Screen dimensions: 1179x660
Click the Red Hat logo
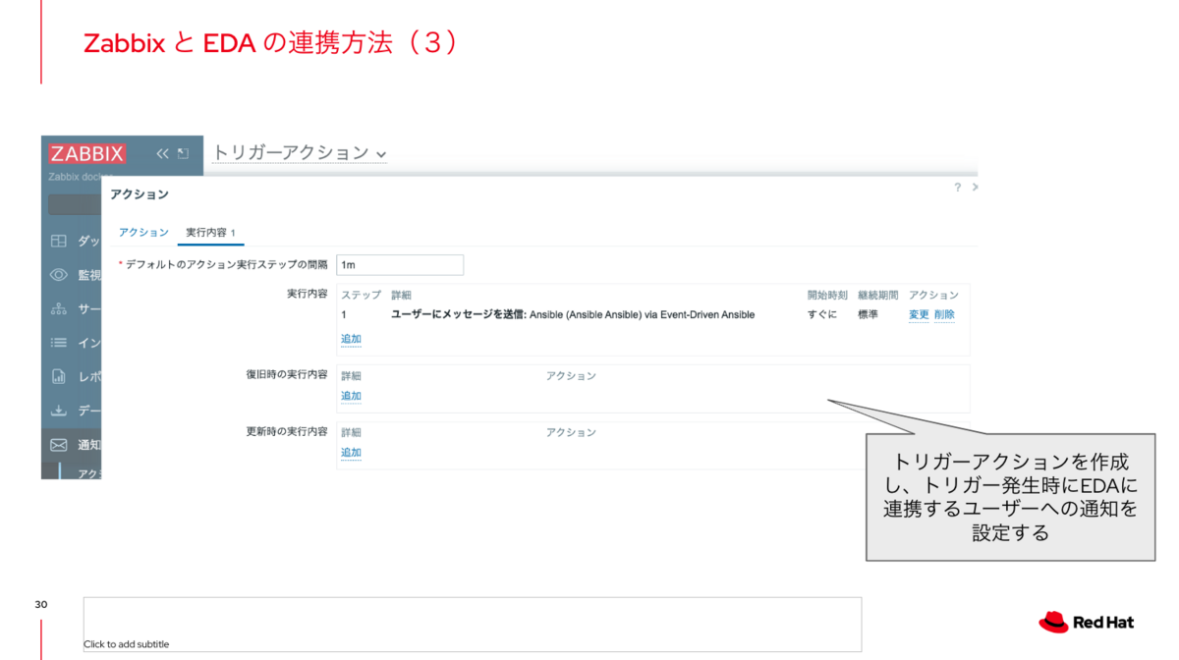[x=1087, y=622]
